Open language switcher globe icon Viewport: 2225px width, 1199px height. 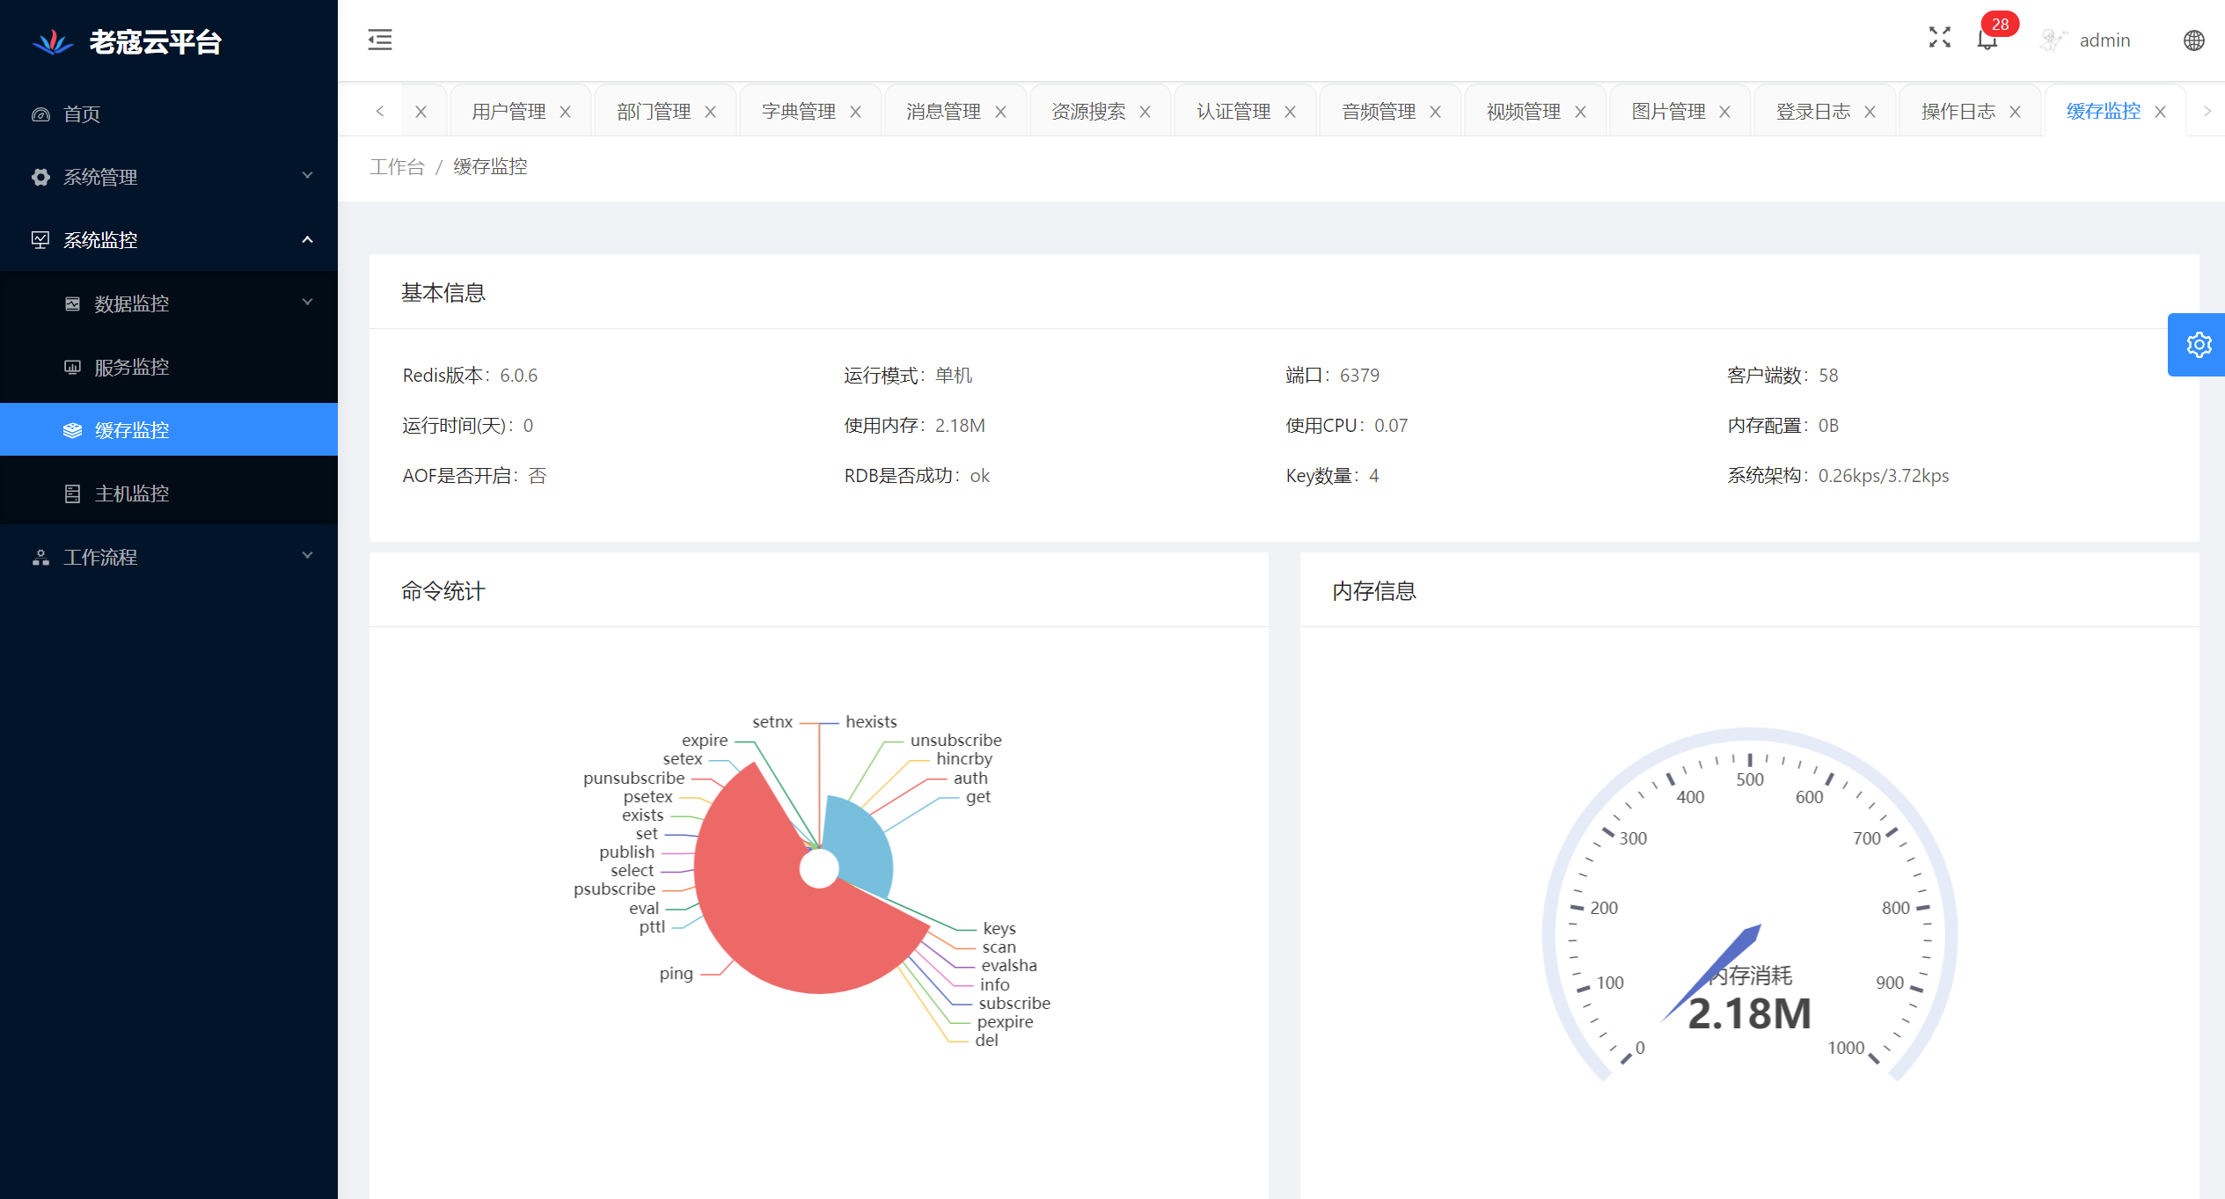[2193, 40]
